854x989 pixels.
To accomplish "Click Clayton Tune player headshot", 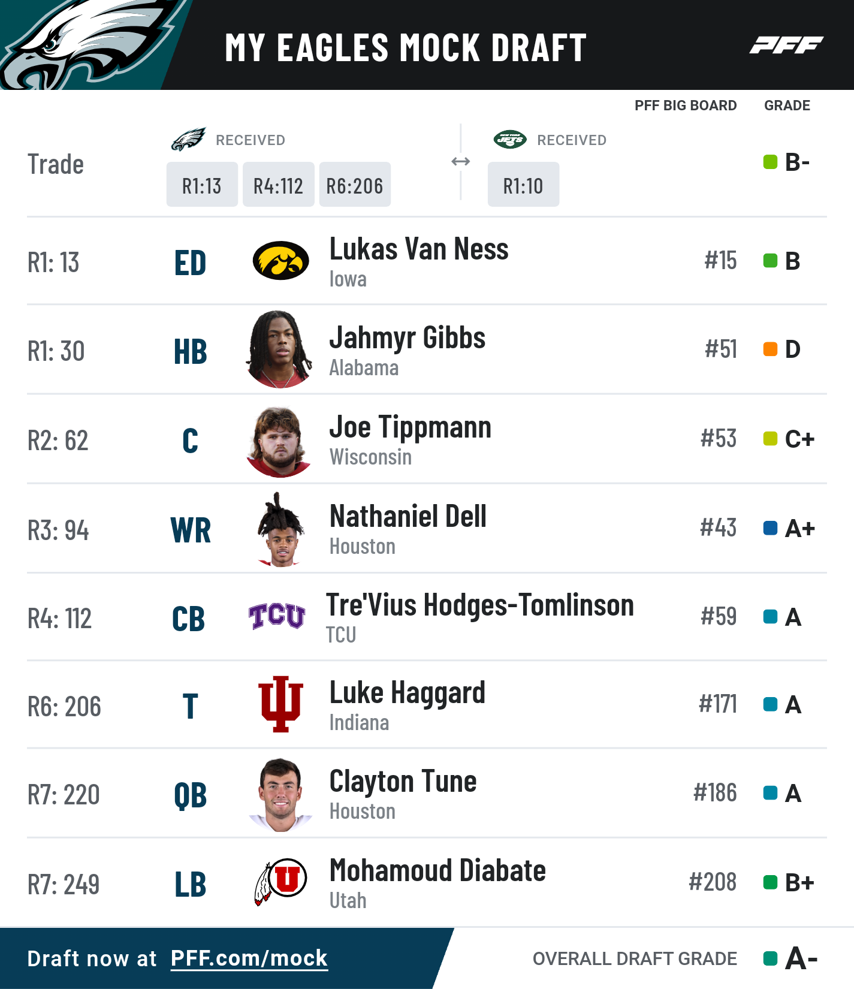I will click(x=280, y=794).
